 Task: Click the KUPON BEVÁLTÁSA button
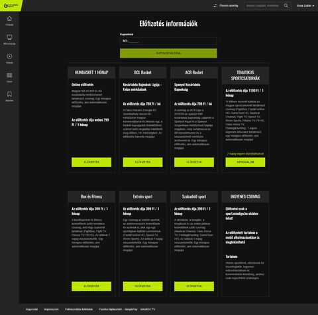point(168,53)
